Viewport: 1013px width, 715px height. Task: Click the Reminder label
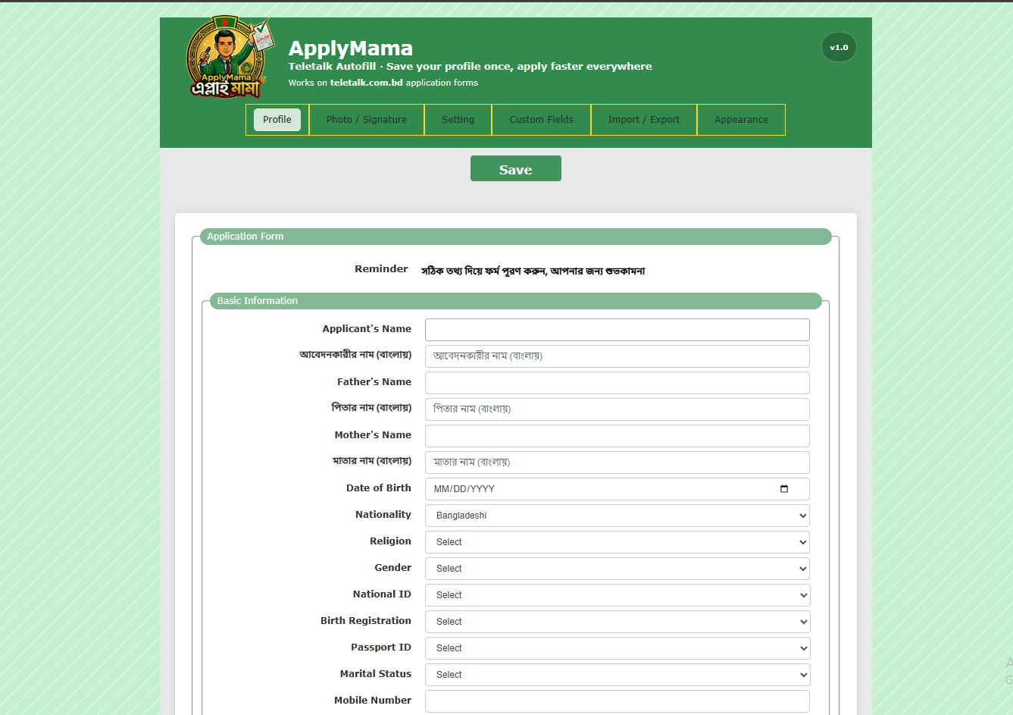click(381, 269)
